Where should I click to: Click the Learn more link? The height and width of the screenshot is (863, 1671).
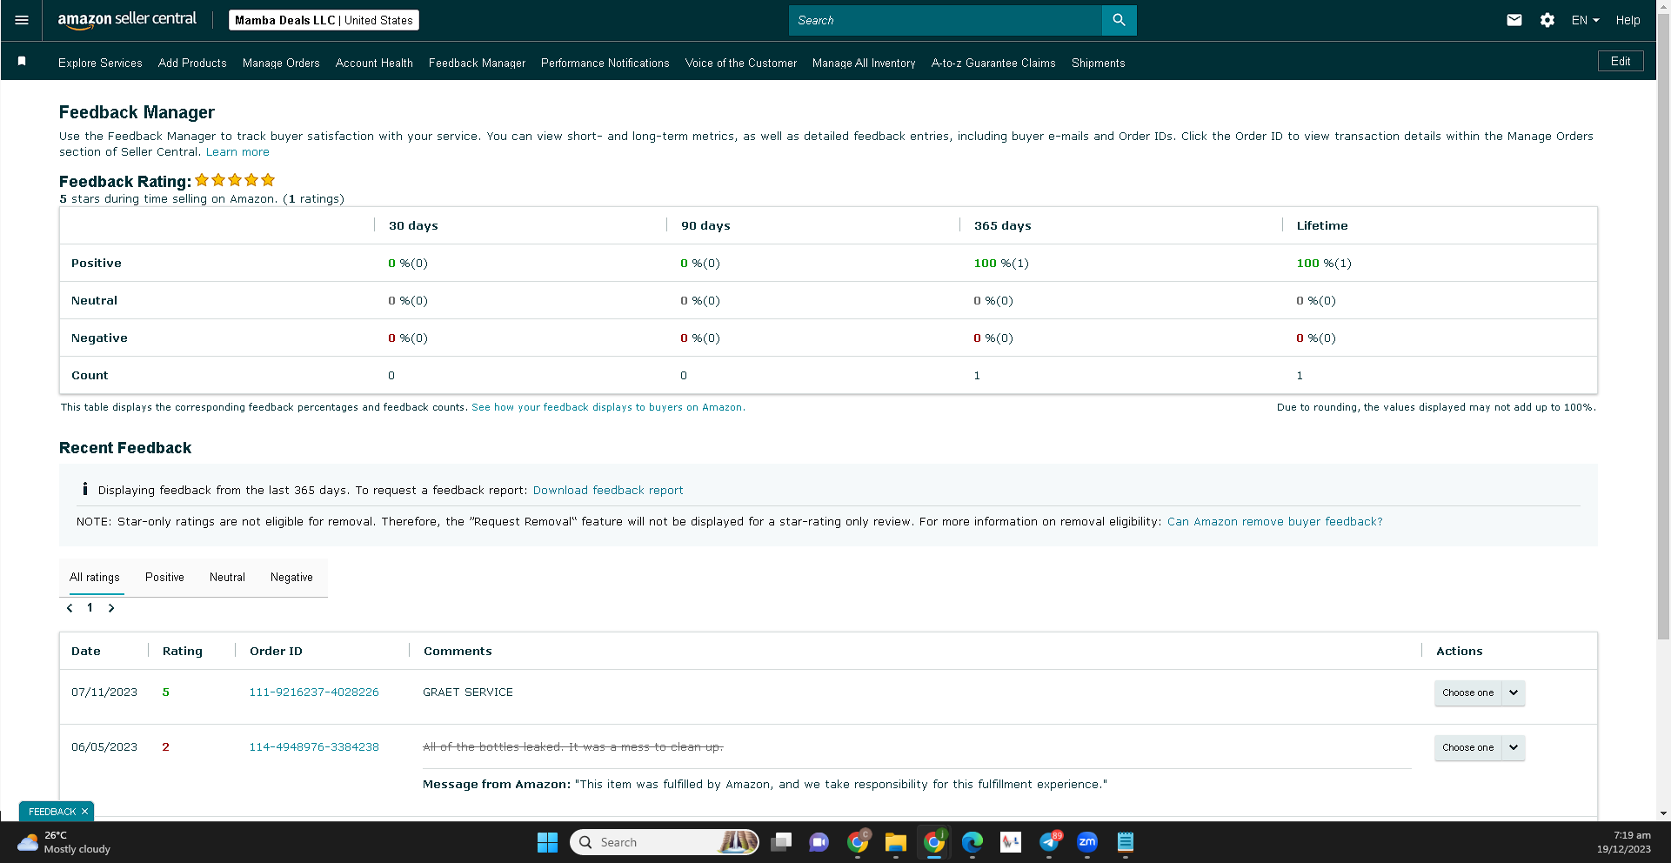[x=237, y=151]
